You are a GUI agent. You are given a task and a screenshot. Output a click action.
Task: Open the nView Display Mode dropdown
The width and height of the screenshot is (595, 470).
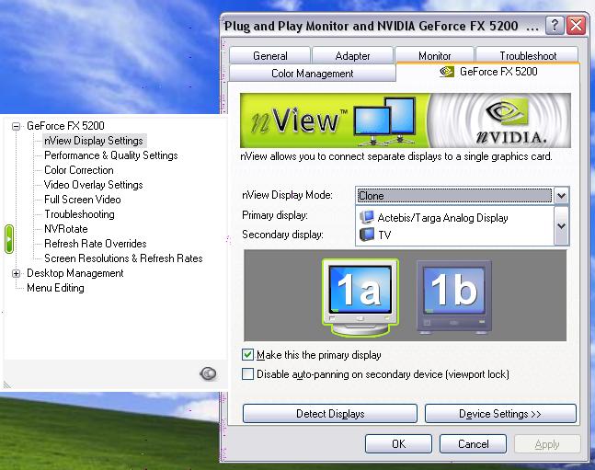561,196
